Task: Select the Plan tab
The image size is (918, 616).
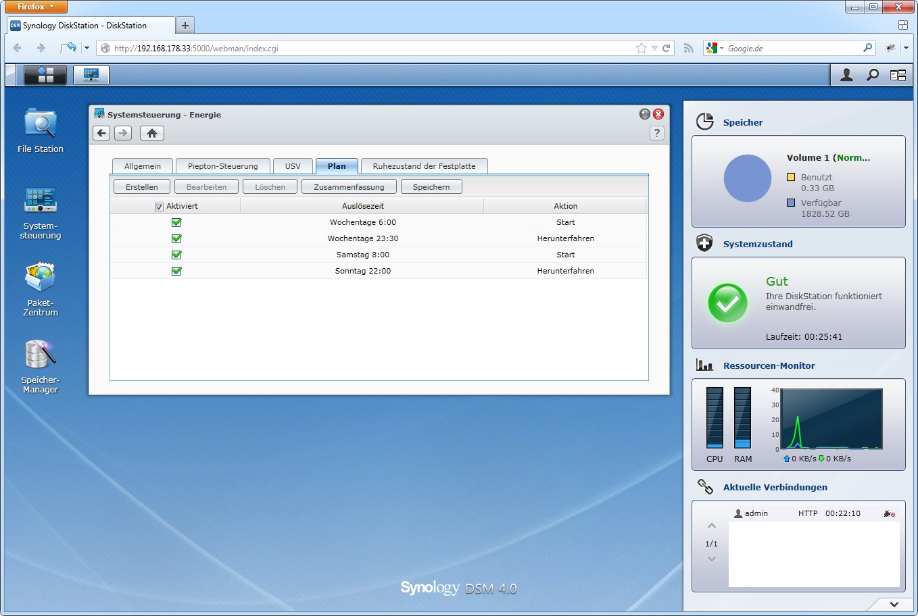Action: (x=337, y=166)
